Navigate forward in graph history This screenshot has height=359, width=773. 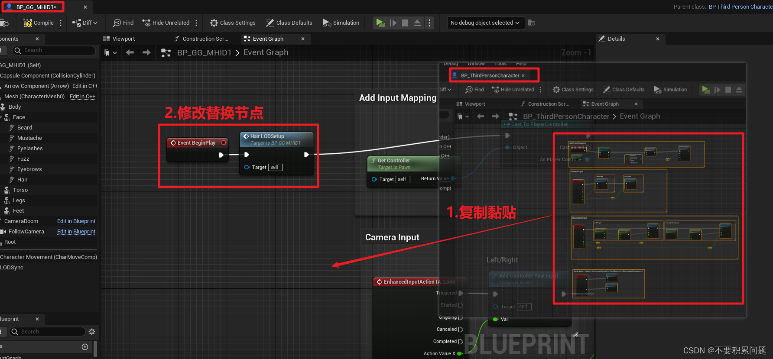[x=146, y=53]
